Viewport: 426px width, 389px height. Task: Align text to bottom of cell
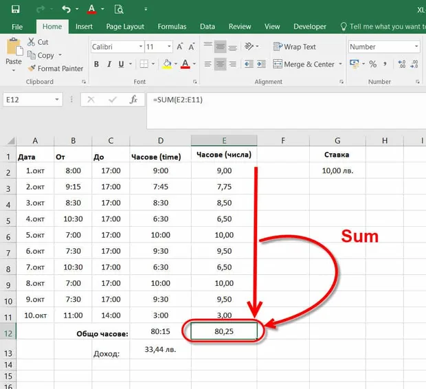(232, 48)
